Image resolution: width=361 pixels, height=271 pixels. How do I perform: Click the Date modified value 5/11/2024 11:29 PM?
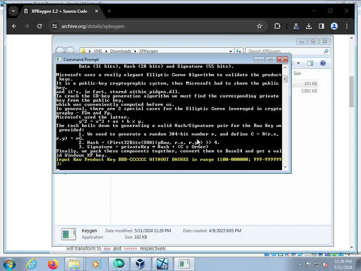(x=153, y=231)
